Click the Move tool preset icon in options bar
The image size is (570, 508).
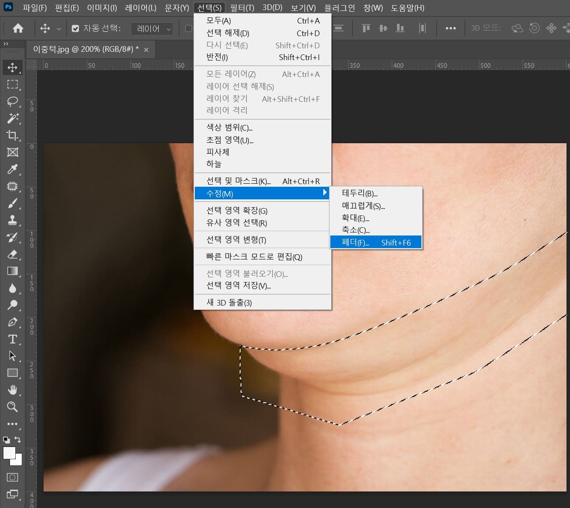(45, 28)
